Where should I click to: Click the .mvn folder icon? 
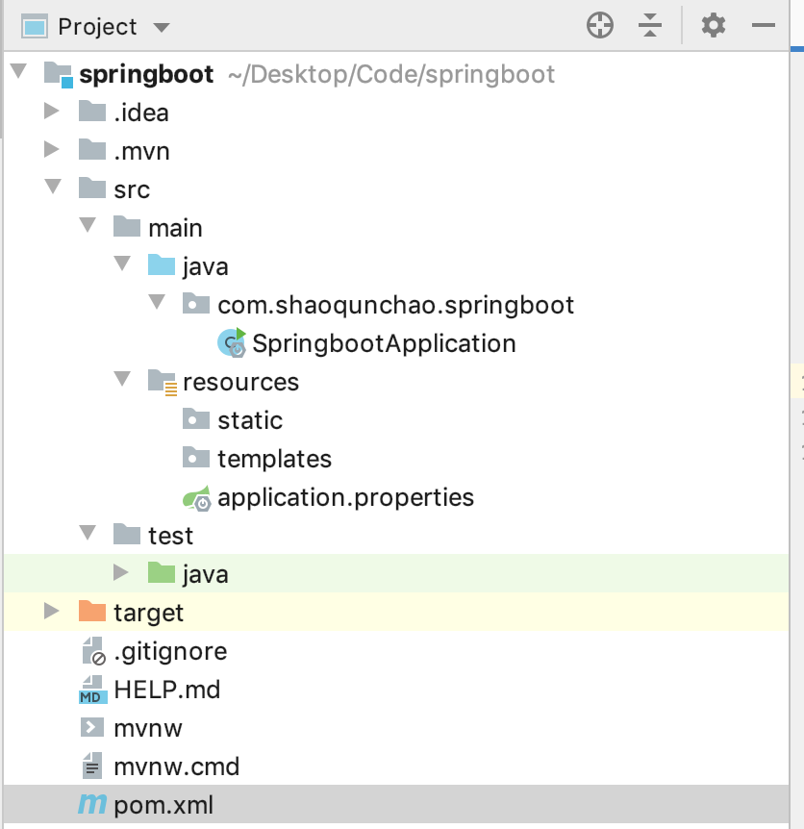click(x=92, y=150)
